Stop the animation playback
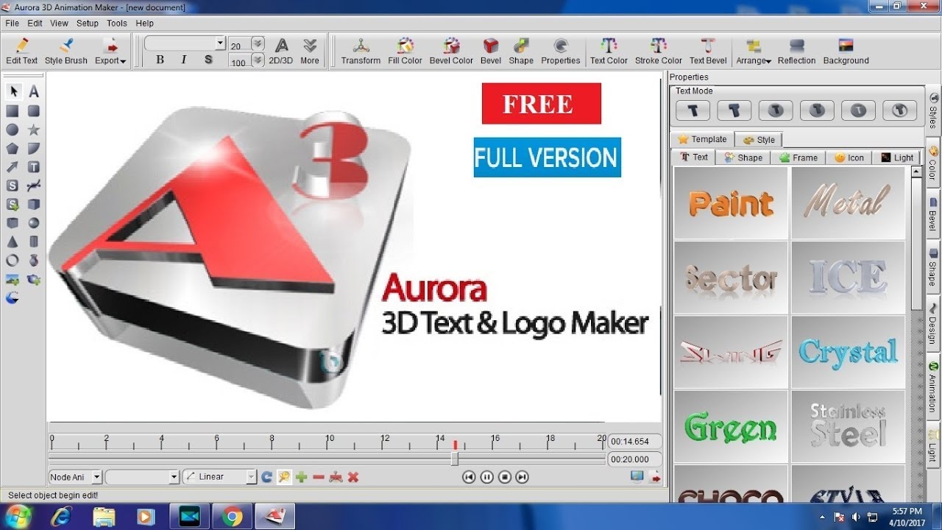This screenshot has height=530, width=942. click(504, 477)
